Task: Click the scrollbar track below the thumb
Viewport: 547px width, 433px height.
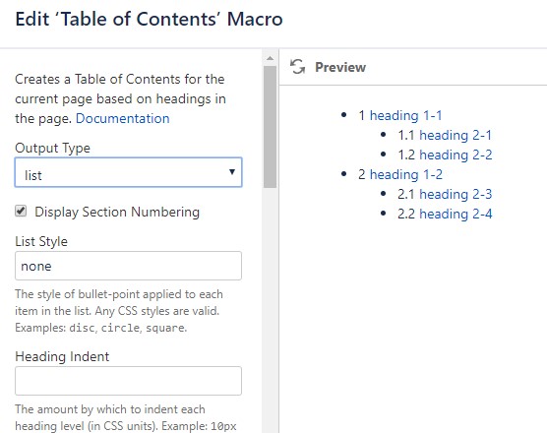Action: tap(270, 311)
